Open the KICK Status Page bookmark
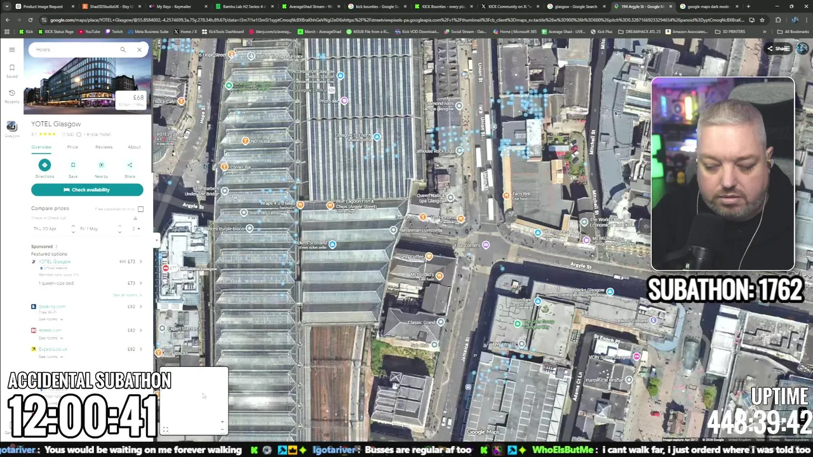The image size is (813, 457). click(x=57, y=31)
